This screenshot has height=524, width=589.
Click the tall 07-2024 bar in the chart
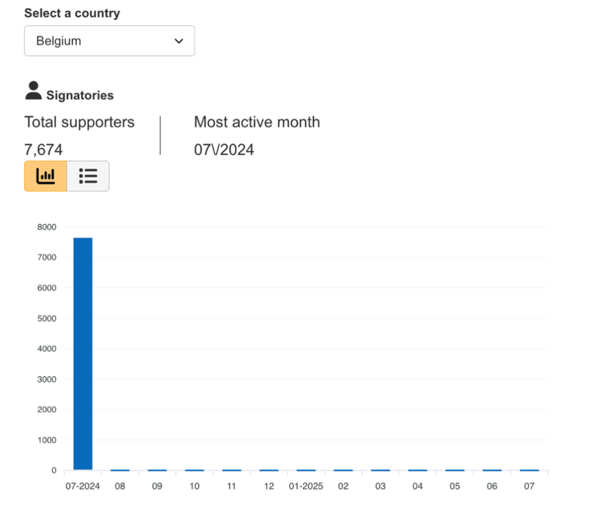click(83, 351)
